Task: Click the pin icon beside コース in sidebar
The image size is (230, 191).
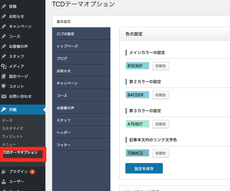Action: 4,36
